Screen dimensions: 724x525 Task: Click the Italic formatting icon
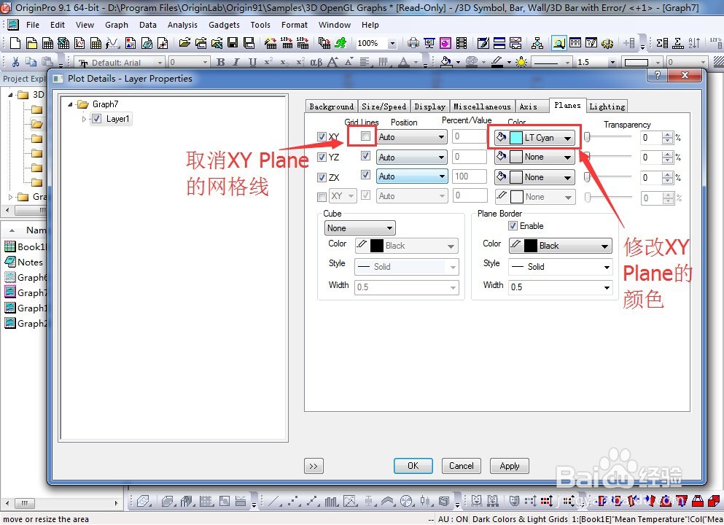click(x=236, y=62)
